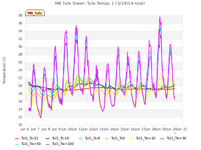Click the Jun 21 x-axis label
The image size is (201, 150).
[182, 129]
